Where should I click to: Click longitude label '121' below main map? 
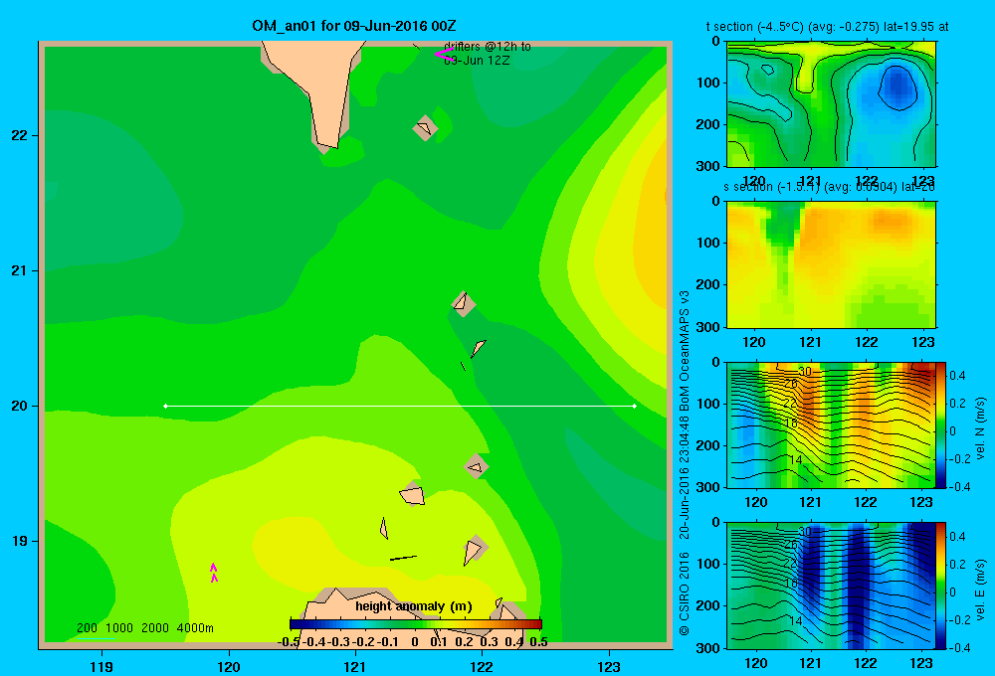coord(355,666)
